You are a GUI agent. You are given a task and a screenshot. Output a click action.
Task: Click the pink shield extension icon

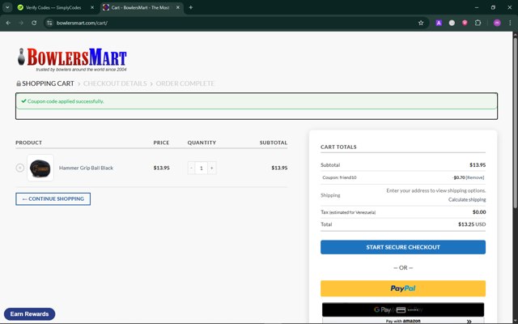click(465, 23)
